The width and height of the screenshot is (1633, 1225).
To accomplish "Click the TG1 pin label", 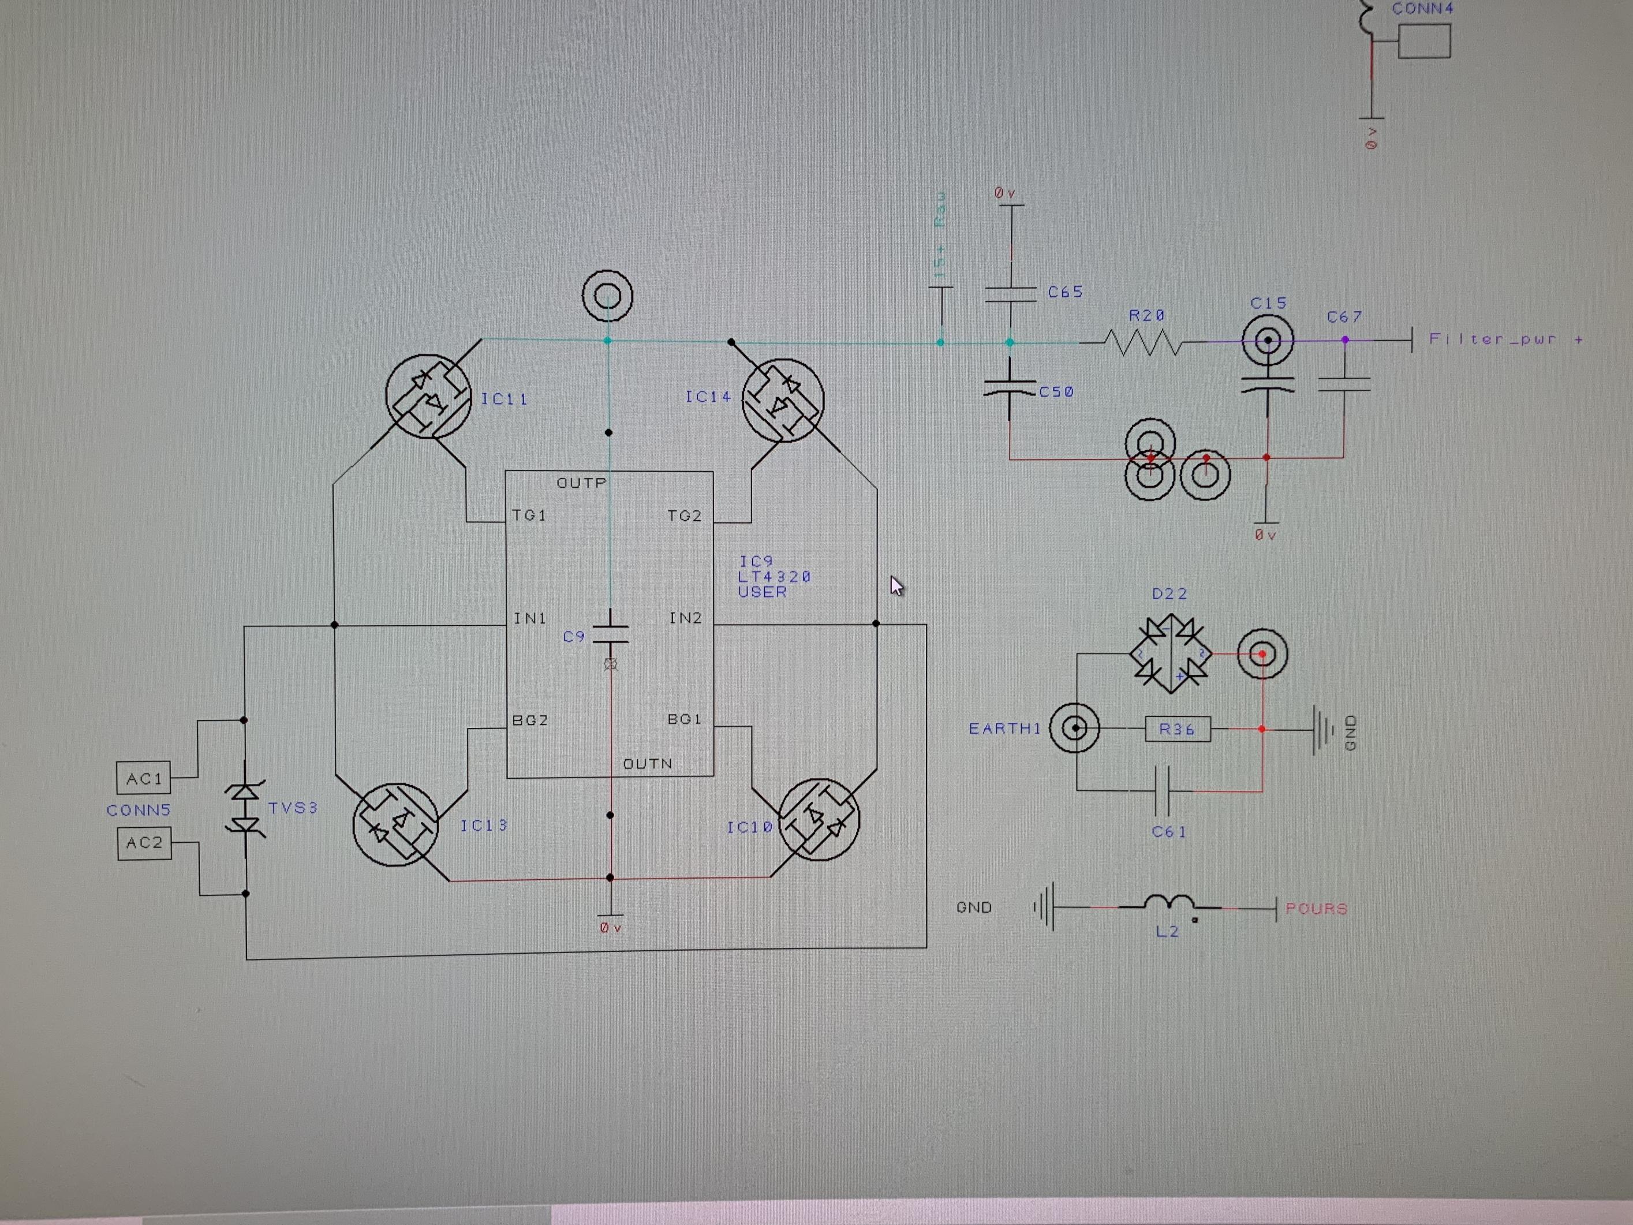I will (x=529, y=515).
